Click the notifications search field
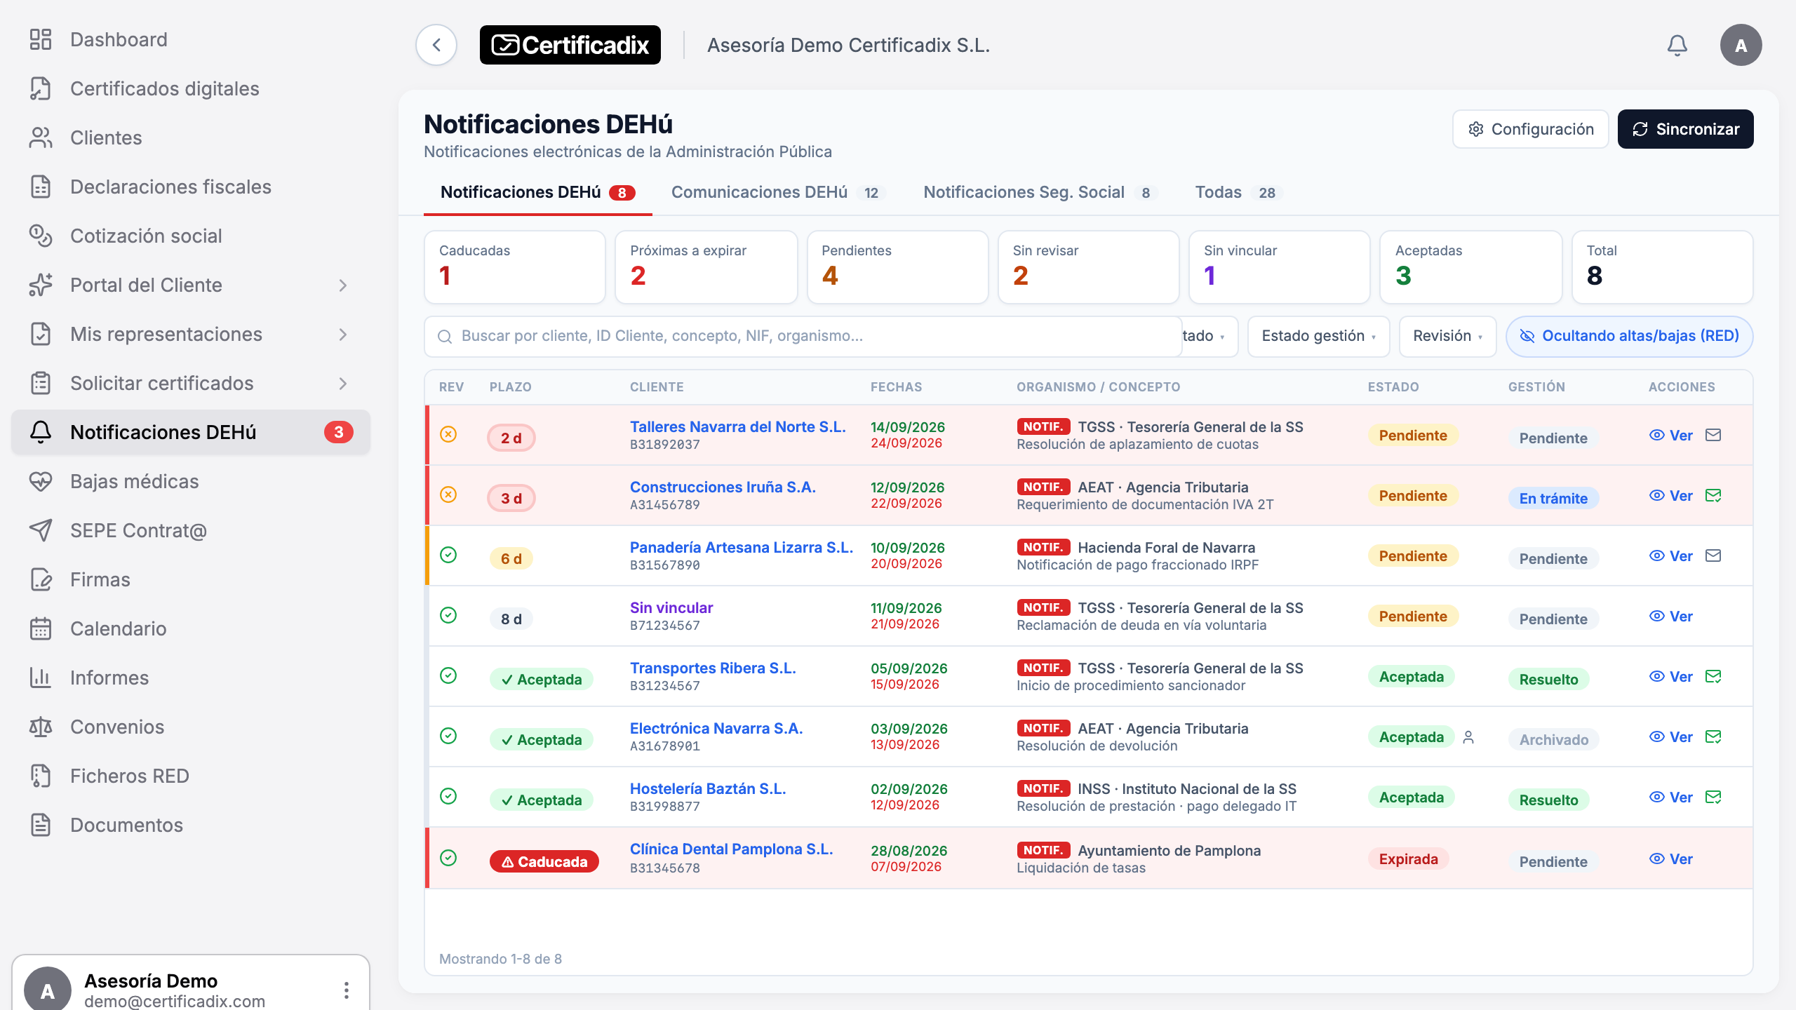 pos(803,336)
